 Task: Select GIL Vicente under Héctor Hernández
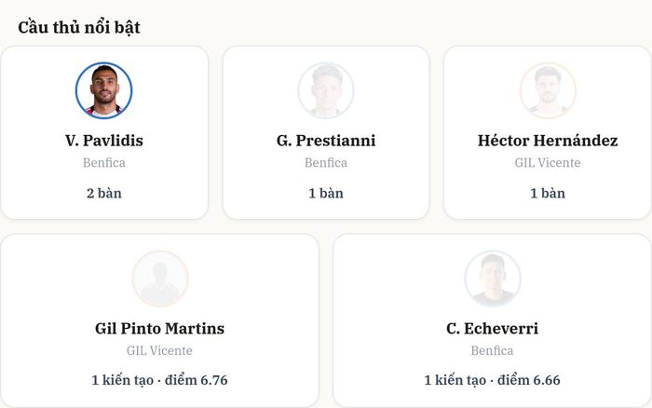[548, 163]
